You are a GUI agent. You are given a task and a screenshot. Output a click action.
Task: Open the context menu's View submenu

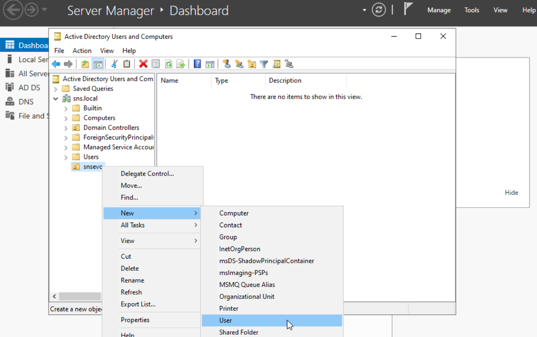[x=152, y=241]
